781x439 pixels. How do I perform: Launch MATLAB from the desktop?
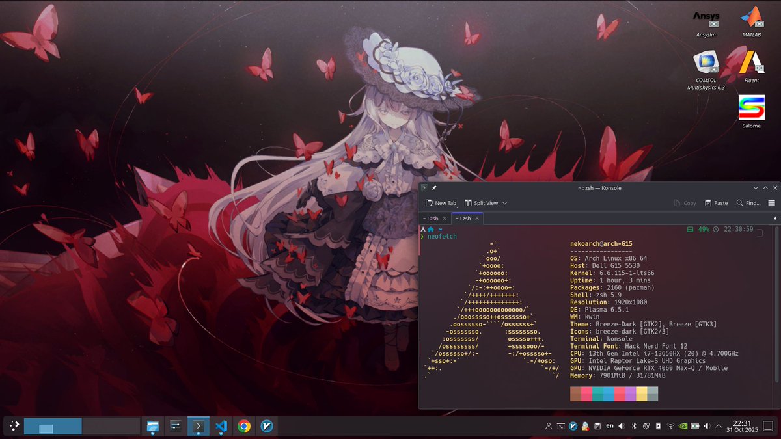click(751, 21)
